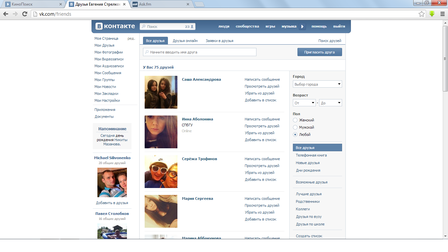Click музыка in the header
Screen dimensions: 448x252
pos(289,27)
